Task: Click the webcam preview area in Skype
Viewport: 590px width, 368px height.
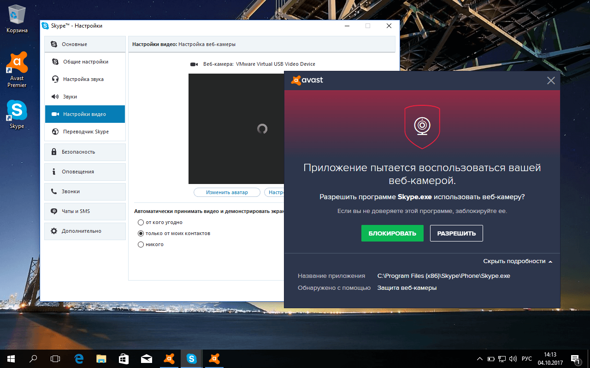Action: coord(236,129)
